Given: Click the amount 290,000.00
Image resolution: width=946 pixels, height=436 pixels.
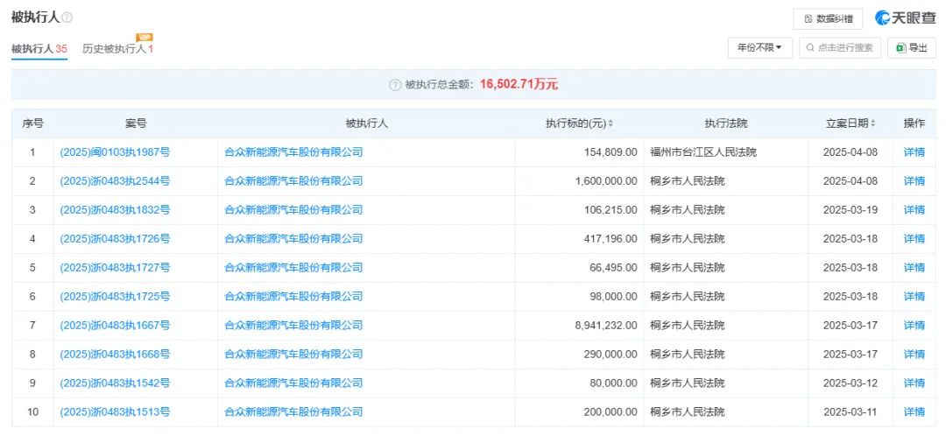Looking at the screenshot, I should (611, 355).
